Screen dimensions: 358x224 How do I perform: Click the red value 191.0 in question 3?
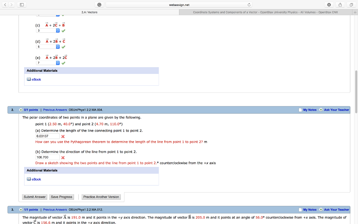[x=76, y=218]
